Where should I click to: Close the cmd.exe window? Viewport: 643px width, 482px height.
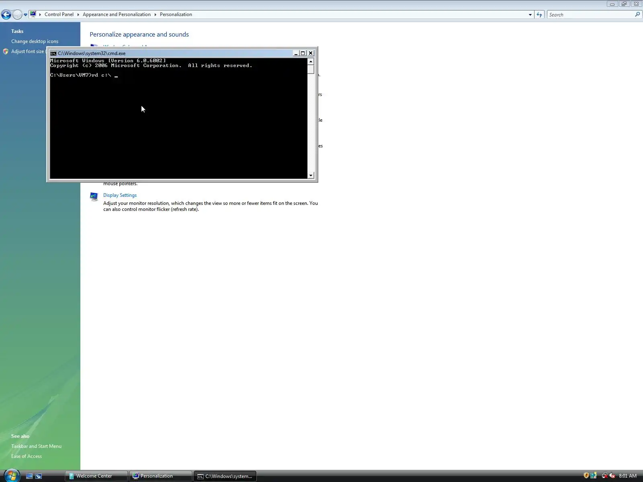[x=311, y=53]
